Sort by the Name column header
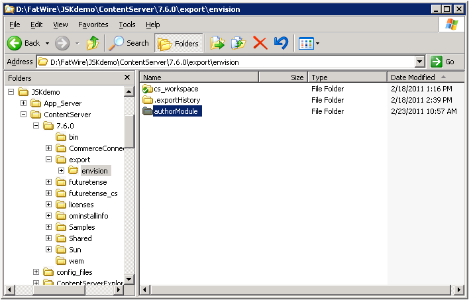The width and height of the screenshot is (469, 300). point(199,77)
